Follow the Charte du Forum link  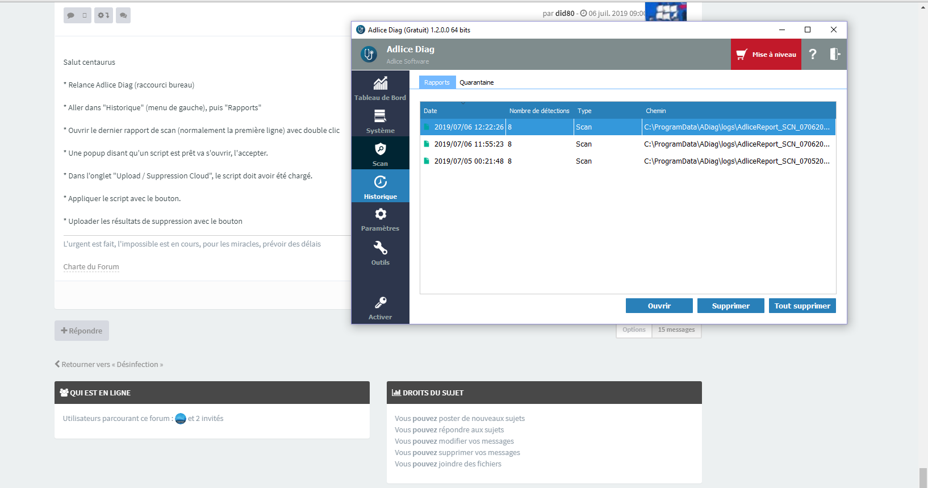pyautogui.click(x=91, y=266)
